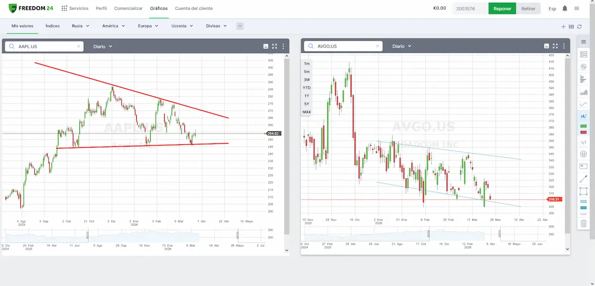Select the rectangle shape drawing tool

[x=584, y=191]
